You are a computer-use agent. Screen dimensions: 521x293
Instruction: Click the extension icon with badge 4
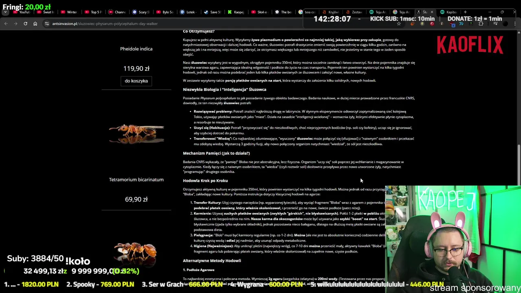pyautogui.click(x=452, y=24)
